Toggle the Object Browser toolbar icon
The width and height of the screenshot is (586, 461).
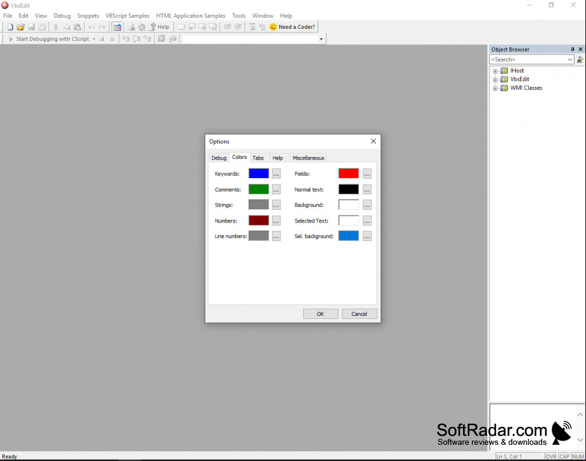[117, 27]
